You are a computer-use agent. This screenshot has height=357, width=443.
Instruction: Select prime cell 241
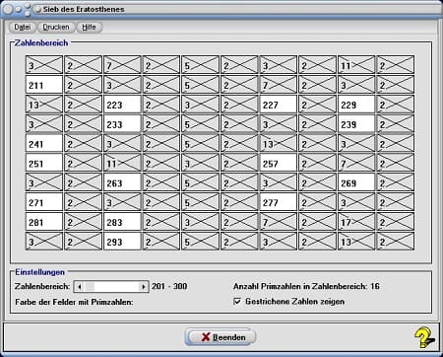click(x=44, y=144)
